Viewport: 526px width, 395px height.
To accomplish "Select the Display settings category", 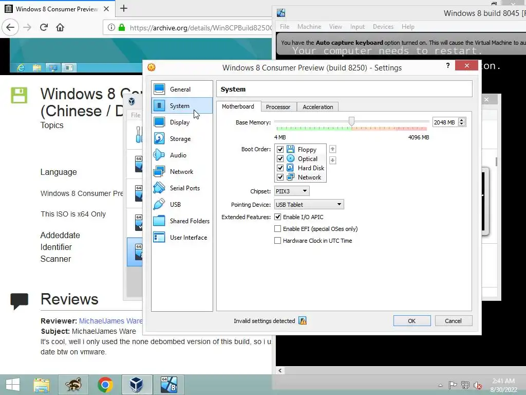I will click(x=181, y=122).
